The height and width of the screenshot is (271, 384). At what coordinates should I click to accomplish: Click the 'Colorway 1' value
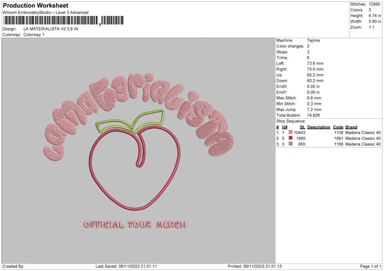[34, 35]
